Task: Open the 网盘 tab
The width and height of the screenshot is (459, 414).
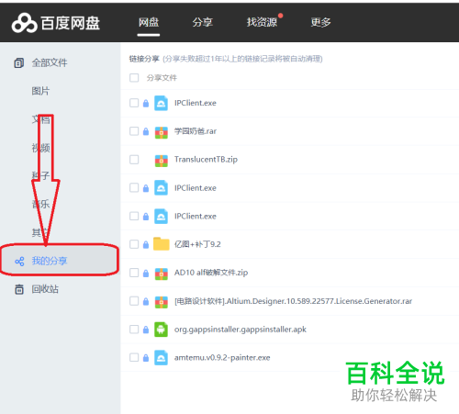Action: tap(149, 22)
